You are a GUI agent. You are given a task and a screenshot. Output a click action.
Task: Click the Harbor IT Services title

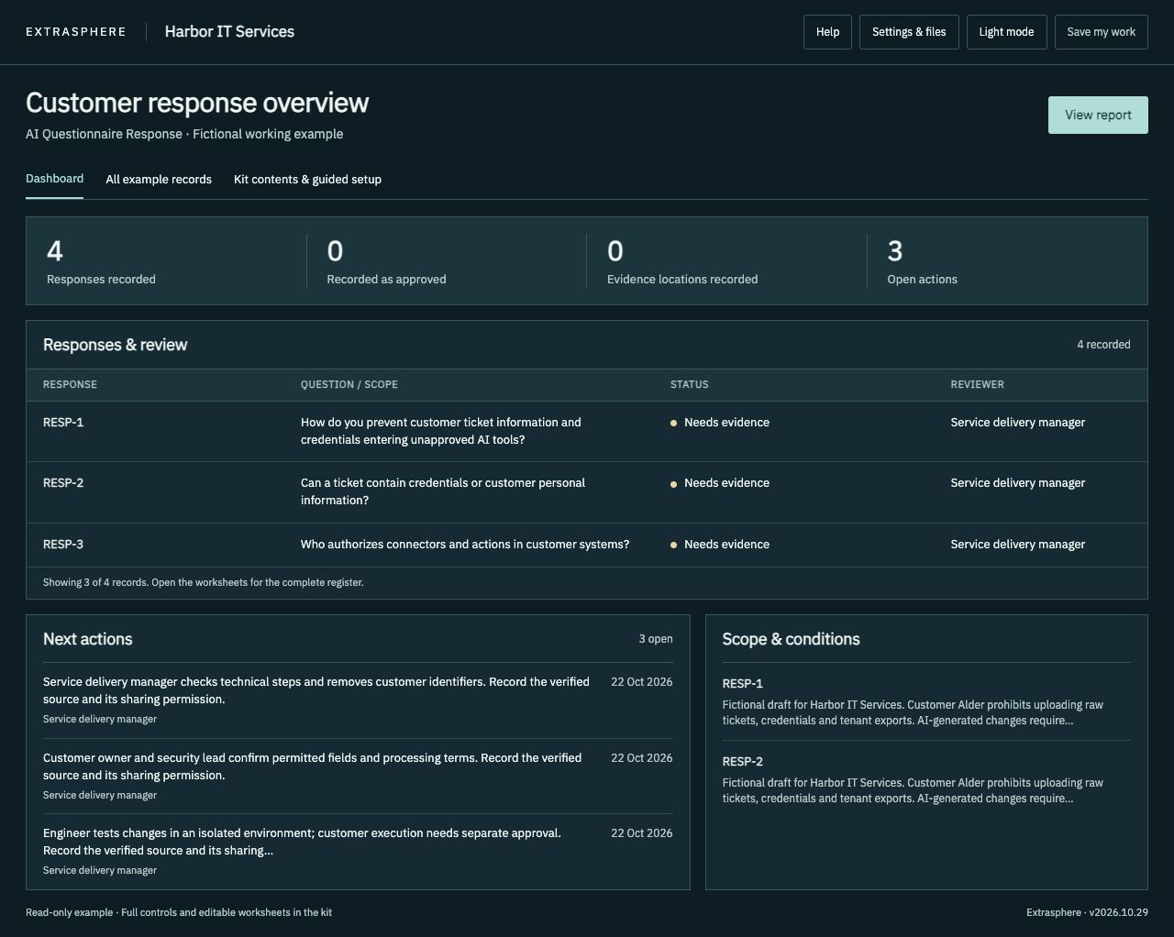[x=229, y=32]
